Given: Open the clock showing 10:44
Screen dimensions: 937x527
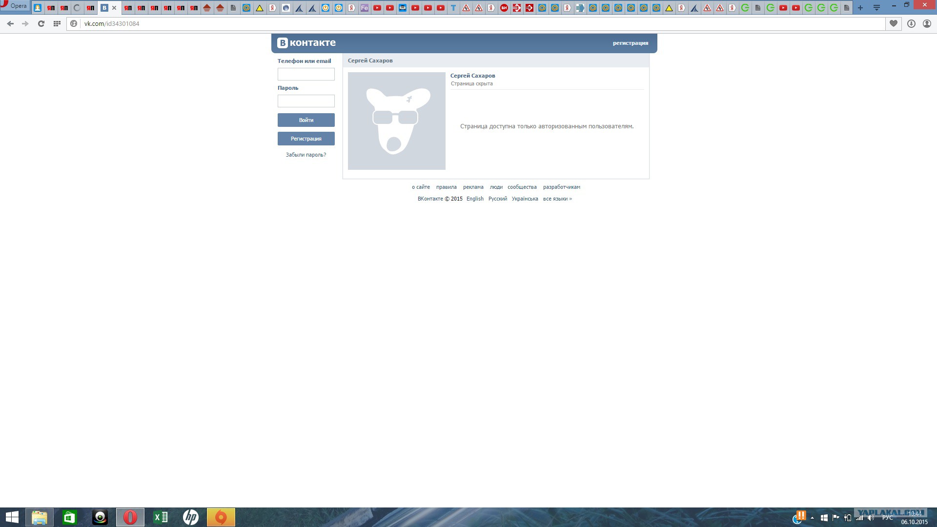Looking at the screenshot, I should [915, 517].
